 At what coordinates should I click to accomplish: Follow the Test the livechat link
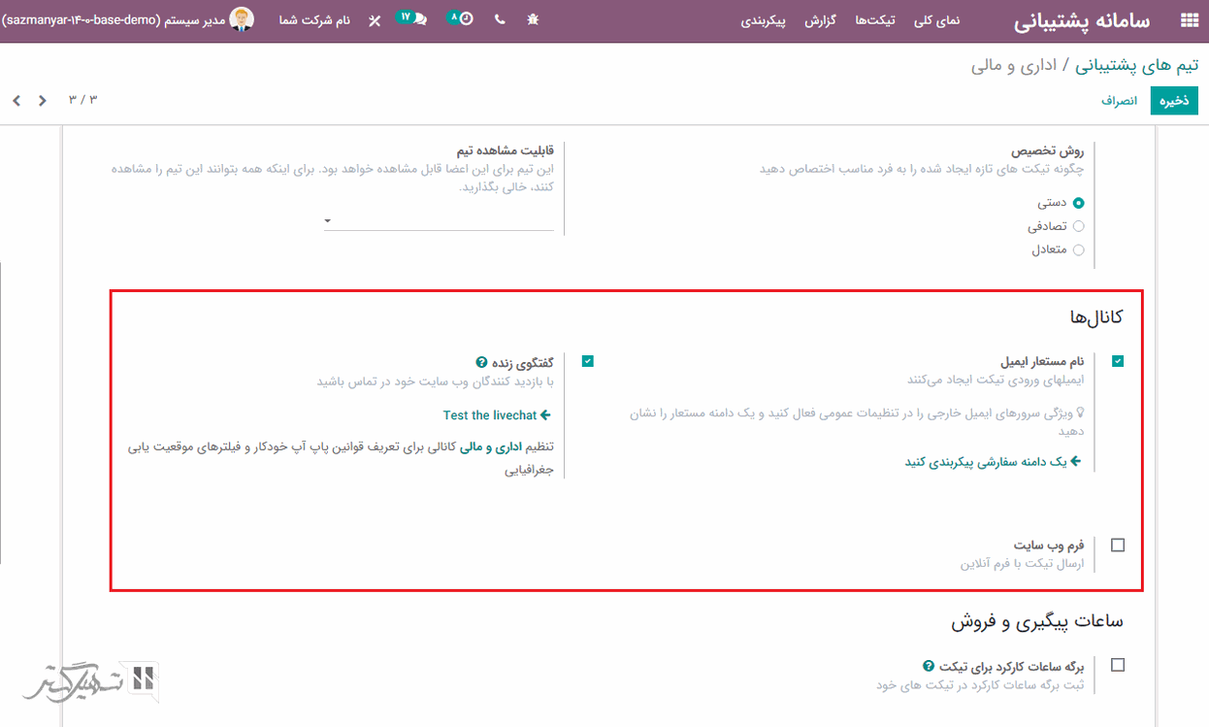497,415
